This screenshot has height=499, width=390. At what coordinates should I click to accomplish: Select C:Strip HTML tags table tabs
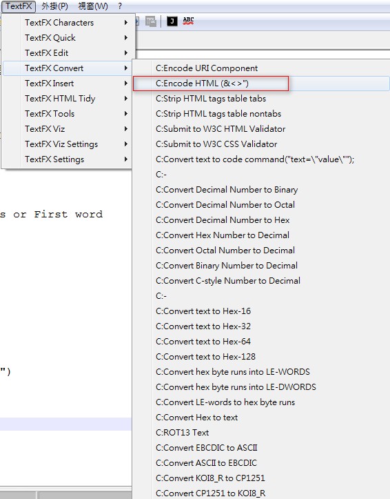pos(261,99)
